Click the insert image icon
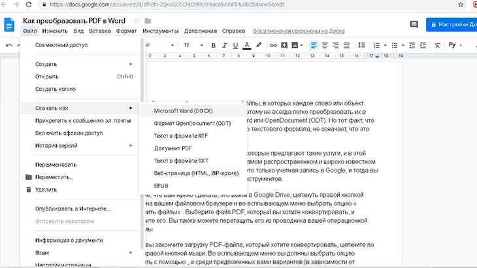477x268 pixels. 295,45
